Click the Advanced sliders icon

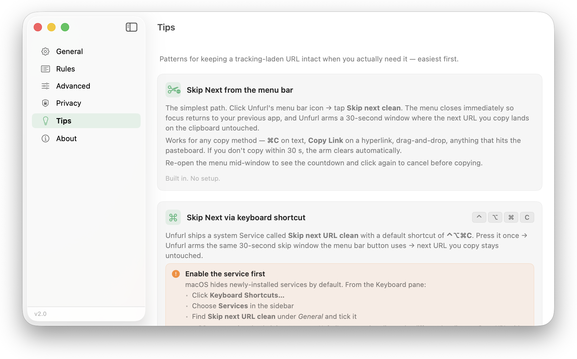45,86
